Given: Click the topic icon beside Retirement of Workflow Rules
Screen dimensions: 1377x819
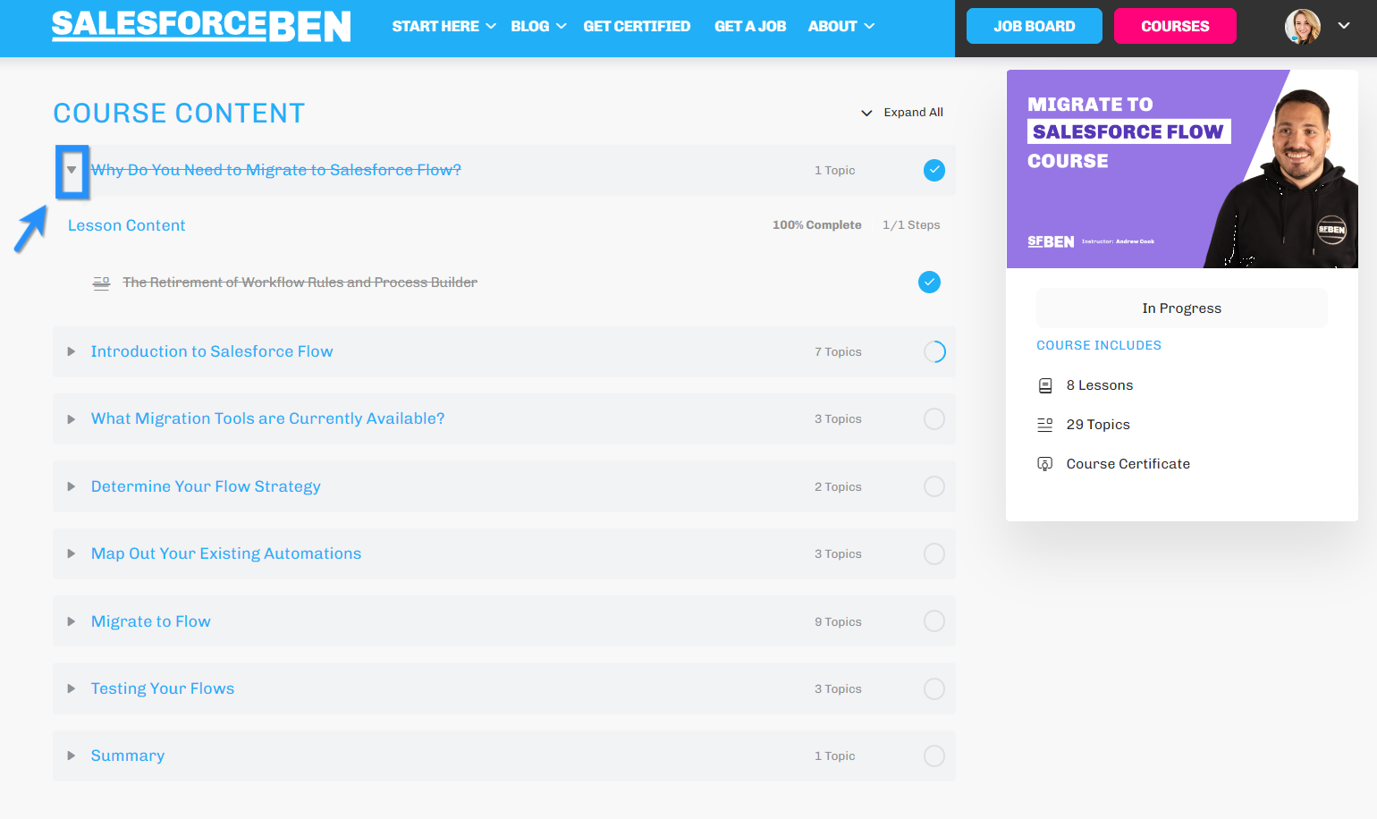Looking at the screenshot, I should pos(101,283).
